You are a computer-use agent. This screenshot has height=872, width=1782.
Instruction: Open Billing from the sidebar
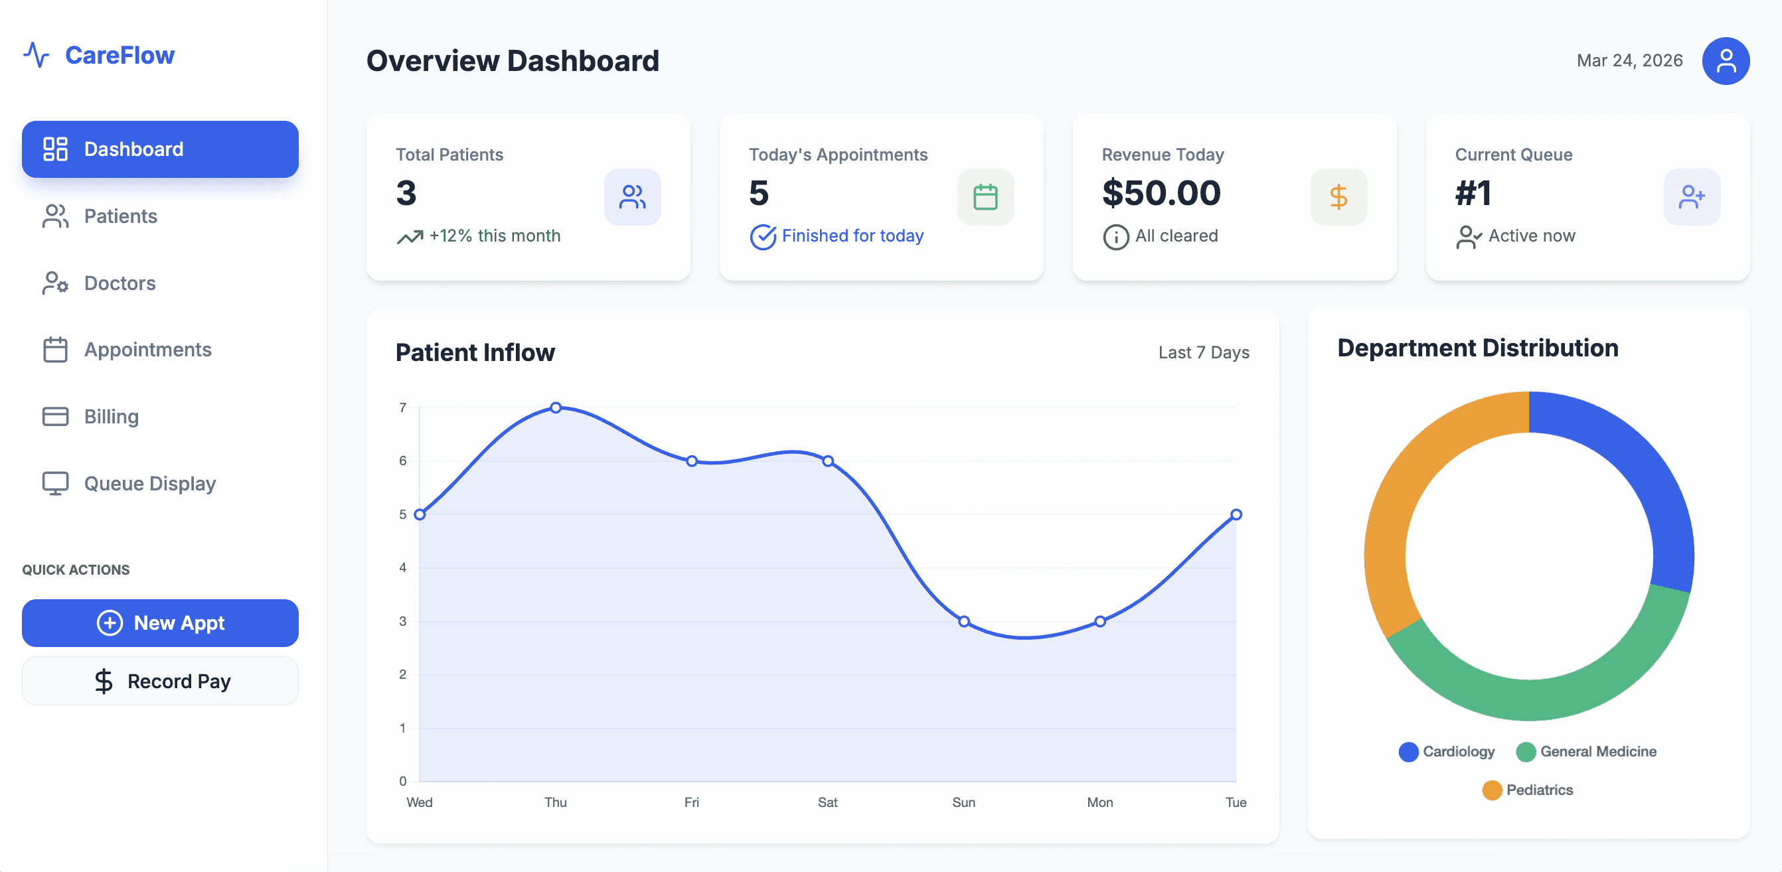pos(112,417)
